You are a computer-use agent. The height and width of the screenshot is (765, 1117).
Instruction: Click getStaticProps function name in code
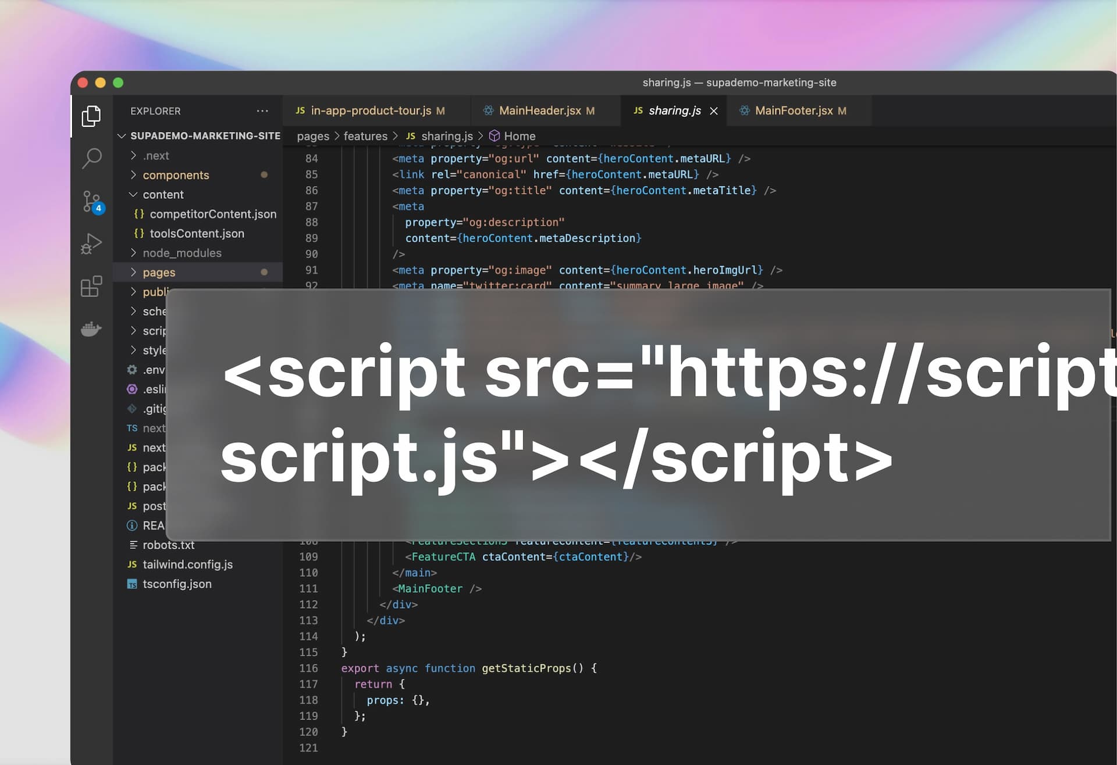click(527, 669)
